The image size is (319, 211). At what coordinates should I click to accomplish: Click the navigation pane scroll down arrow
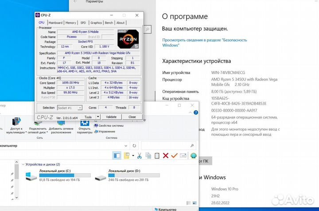(17, 197)
